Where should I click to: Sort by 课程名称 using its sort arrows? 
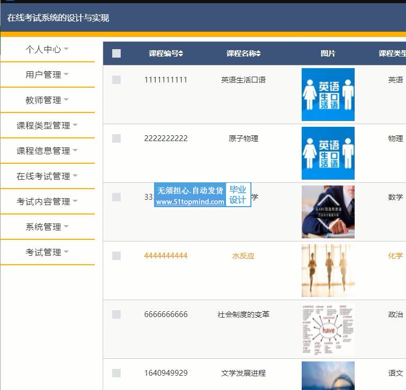(x=258, y=53)
